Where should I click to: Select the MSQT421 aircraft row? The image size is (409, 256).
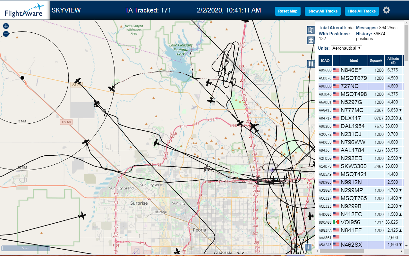[x=361, y=174]
